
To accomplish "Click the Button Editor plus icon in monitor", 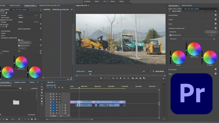I will (163, 78).
